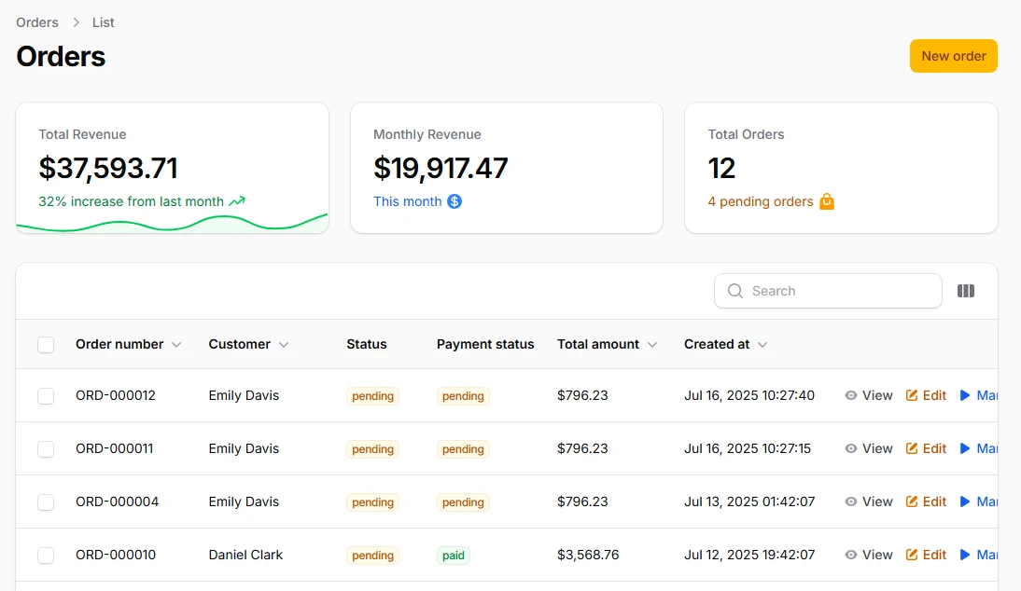Focus the Search input field
The image size is (1021, 591).
[x=828, y=291]
